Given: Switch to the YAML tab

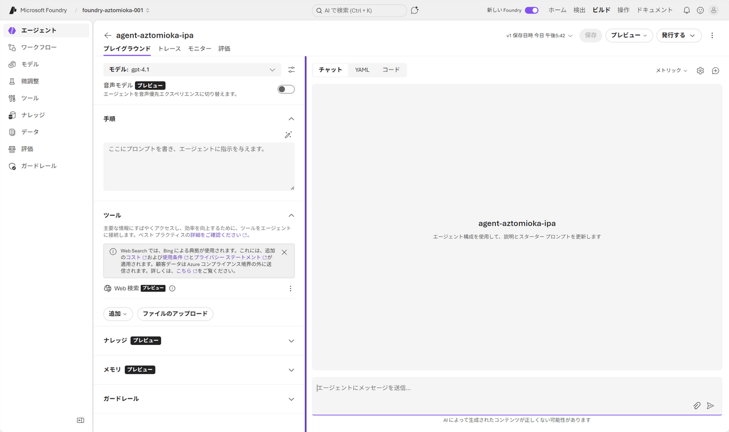Looking at the screenshot, I should tap(362, 70).
